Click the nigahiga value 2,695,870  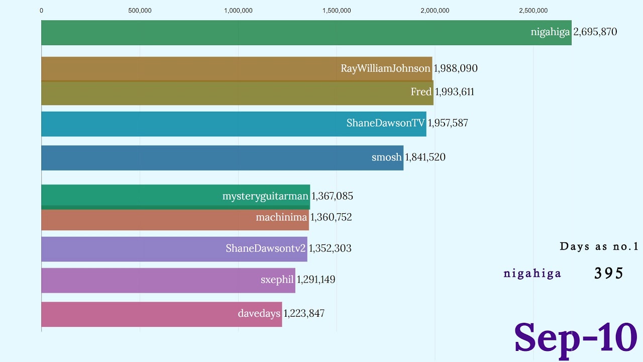[595, 32]
